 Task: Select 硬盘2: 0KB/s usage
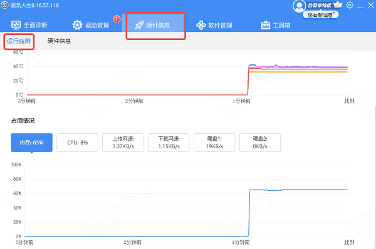[x=260, y=143]
